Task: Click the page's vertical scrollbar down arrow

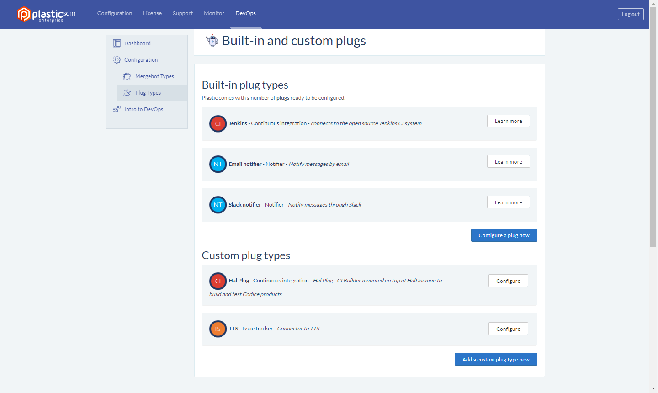Action: [x=653, y=389]
